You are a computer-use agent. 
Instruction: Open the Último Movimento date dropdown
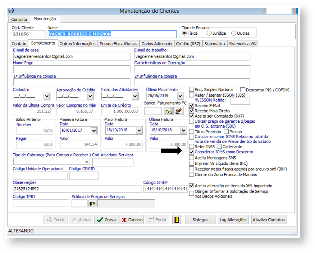(x=180, y=96)
